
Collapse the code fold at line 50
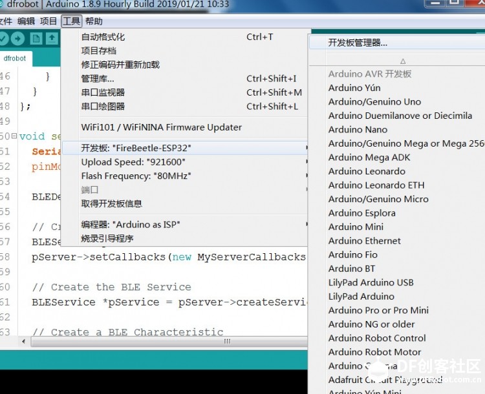14,136
